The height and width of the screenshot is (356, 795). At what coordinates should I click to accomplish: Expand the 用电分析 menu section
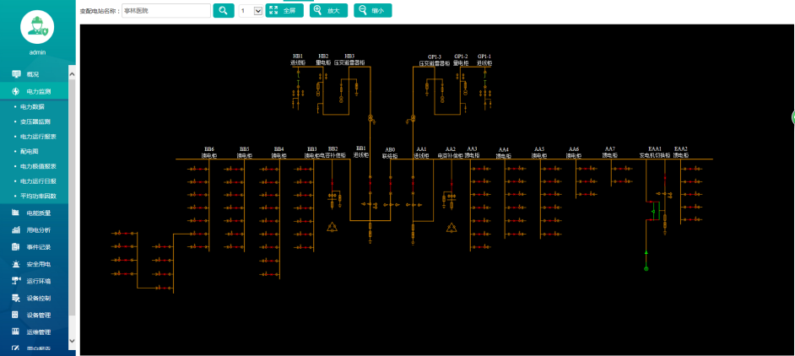39,230
